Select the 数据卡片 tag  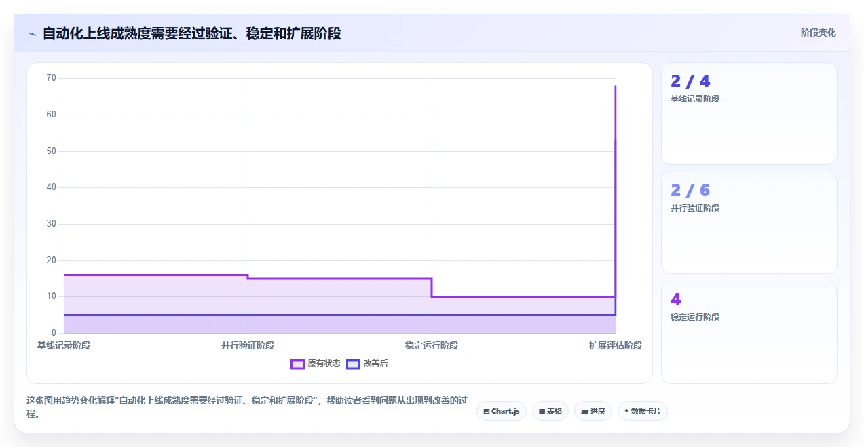click(642, 411)
